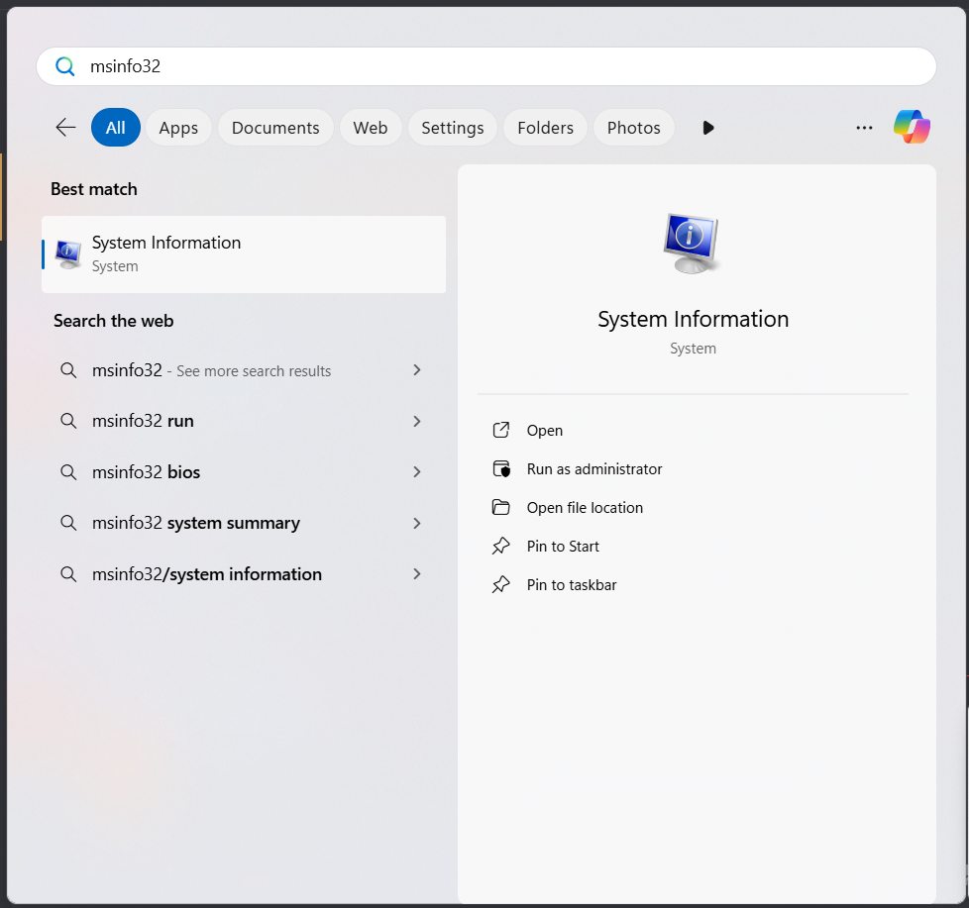Expand the msinfo32 bios suggestion chevron
The image size is (969, 908).
(x=417, y=472)
